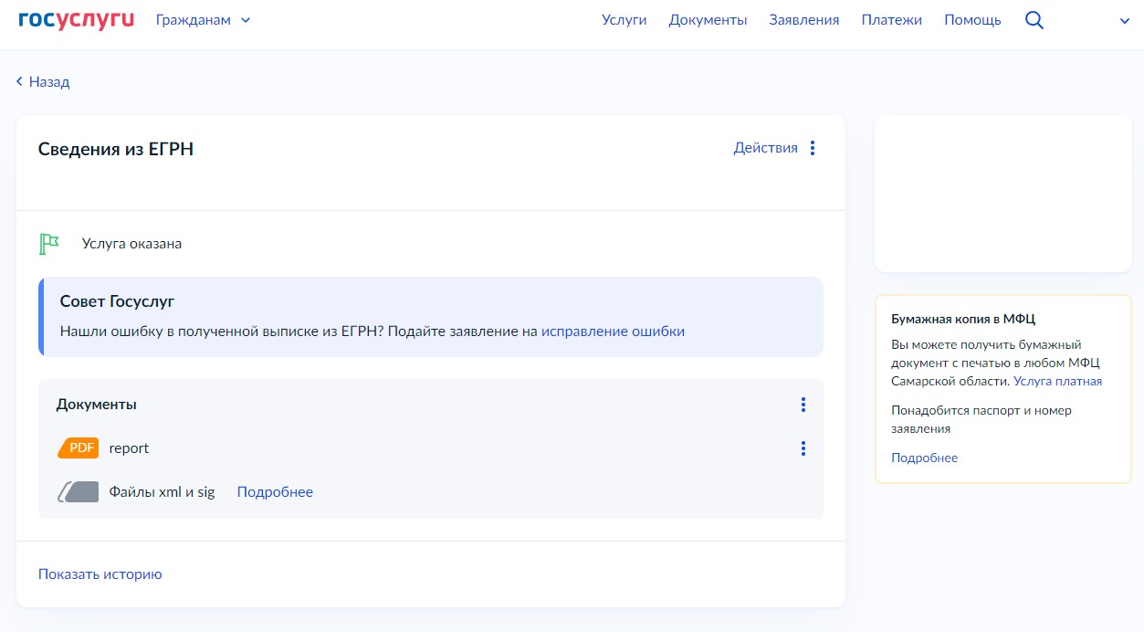Select the Услуга оказана status text
The height and width of the screenshot is (632, 1144).
point(131,244)
